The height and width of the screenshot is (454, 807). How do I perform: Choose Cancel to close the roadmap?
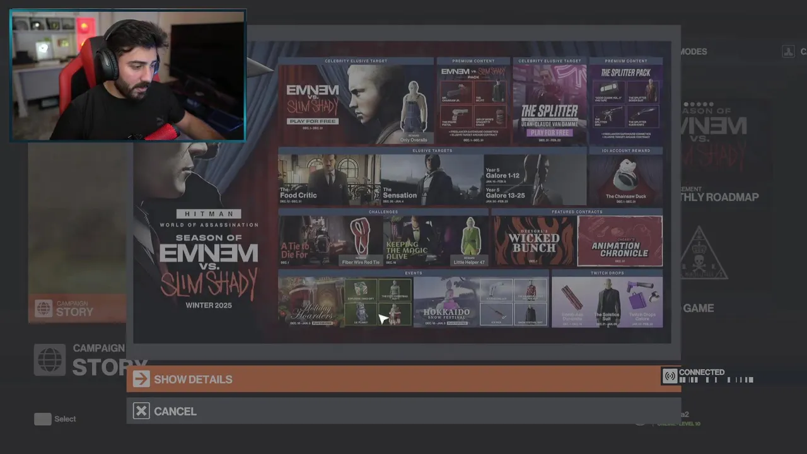coord(403,411)
